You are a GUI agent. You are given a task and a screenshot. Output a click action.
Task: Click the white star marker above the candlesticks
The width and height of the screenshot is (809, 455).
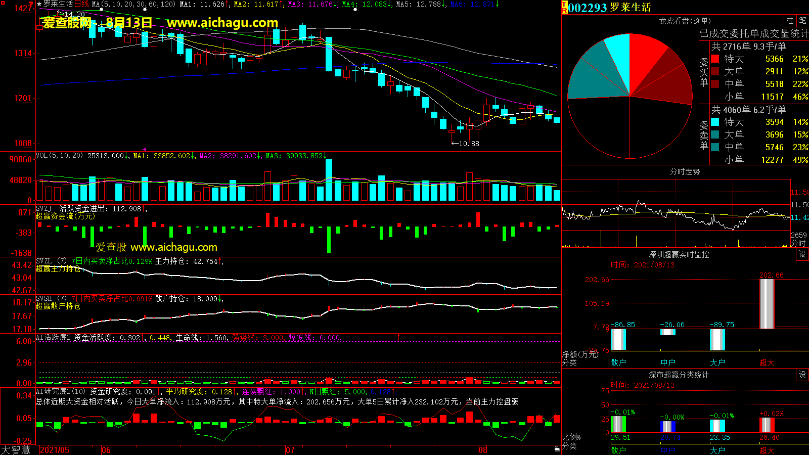coord(102,9)
